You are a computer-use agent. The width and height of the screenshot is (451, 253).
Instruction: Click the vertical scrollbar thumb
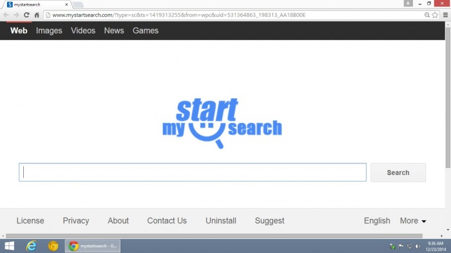pyautogui.click(x=448, y=98)
